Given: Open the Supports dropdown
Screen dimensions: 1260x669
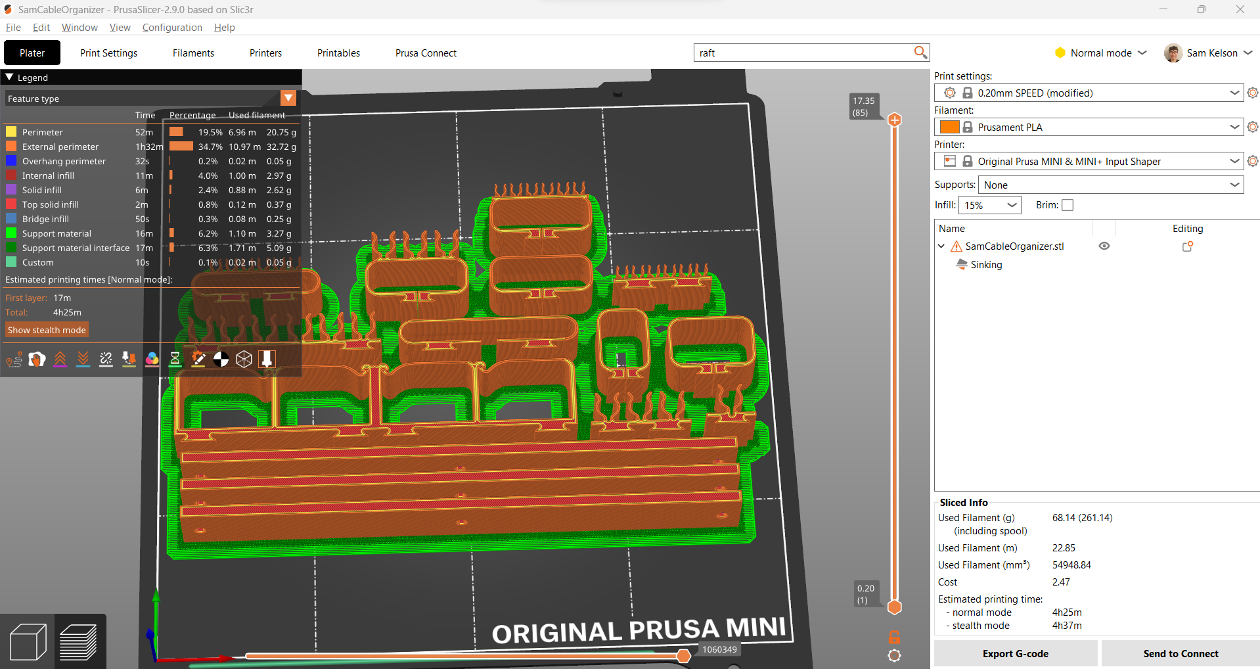Looking at the screenshot, I should (1111, 185).
